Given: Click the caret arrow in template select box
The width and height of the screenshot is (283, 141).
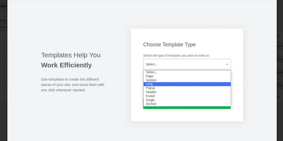Looking at the screenshot, I should click(x=227, y=64).
